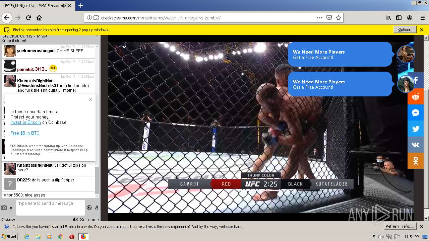The width and height of the screenshot is (429, 241).
Task: Open the chat camera image upload icon
Action: pos(4,208)
